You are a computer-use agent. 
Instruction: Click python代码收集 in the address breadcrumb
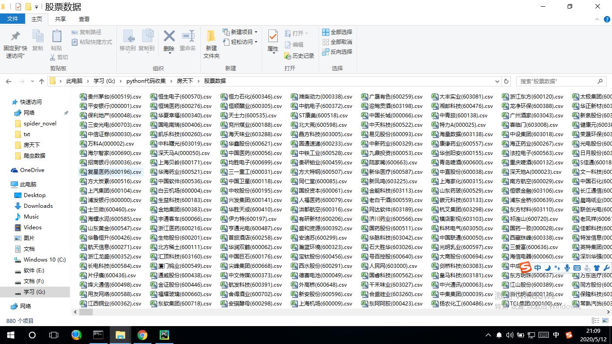coord(146,81)
